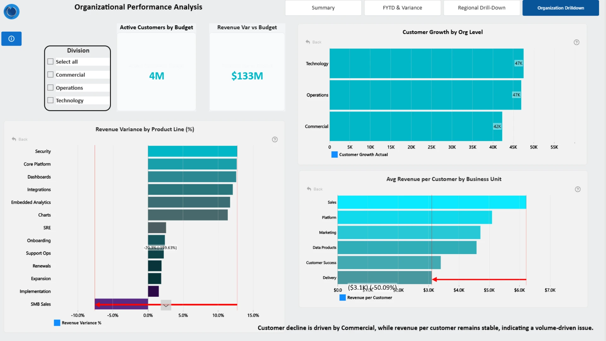The width and height of the screenshot is (606, 341).
Task: Click Back arrow on Revenue Variance chart
Action: [x=14, y=139]
